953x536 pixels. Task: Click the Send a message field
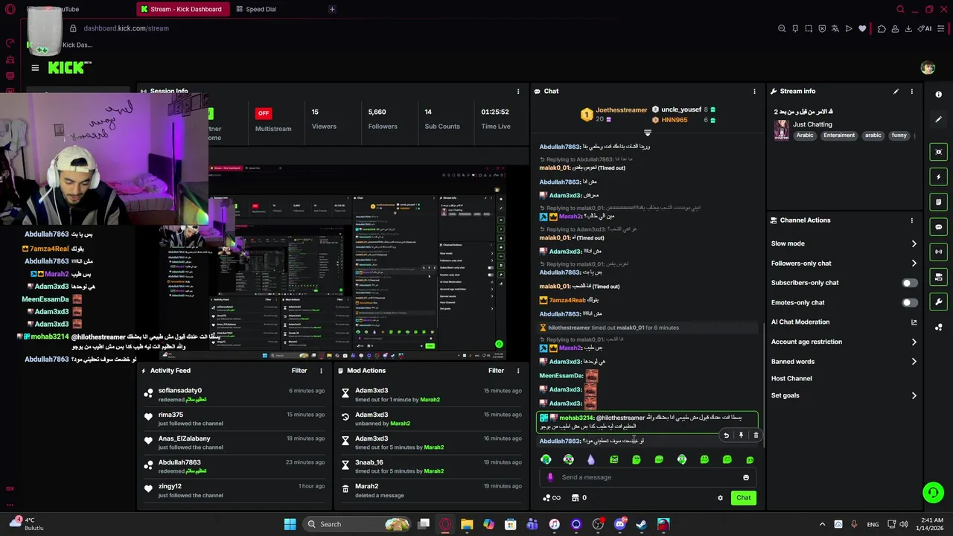(646, 477)
